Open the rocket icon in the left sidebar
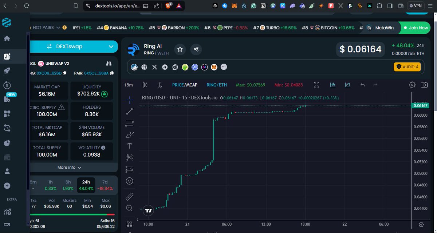Screen dimensions: 437x233 point(7,71)
